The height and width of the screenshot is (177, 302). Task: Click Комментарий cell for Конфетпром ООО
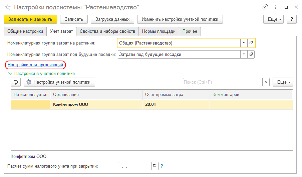click(251, 104)
